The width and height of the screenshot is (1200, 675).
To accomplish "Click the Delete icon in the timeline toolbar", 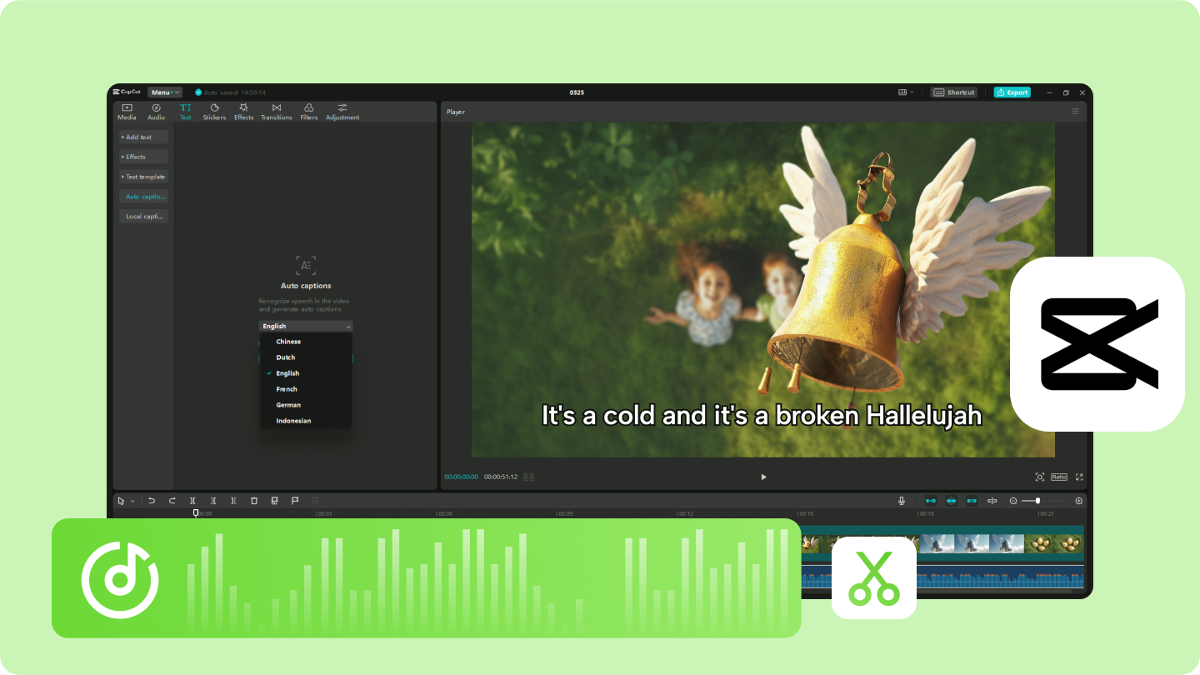I will [254, 501].
